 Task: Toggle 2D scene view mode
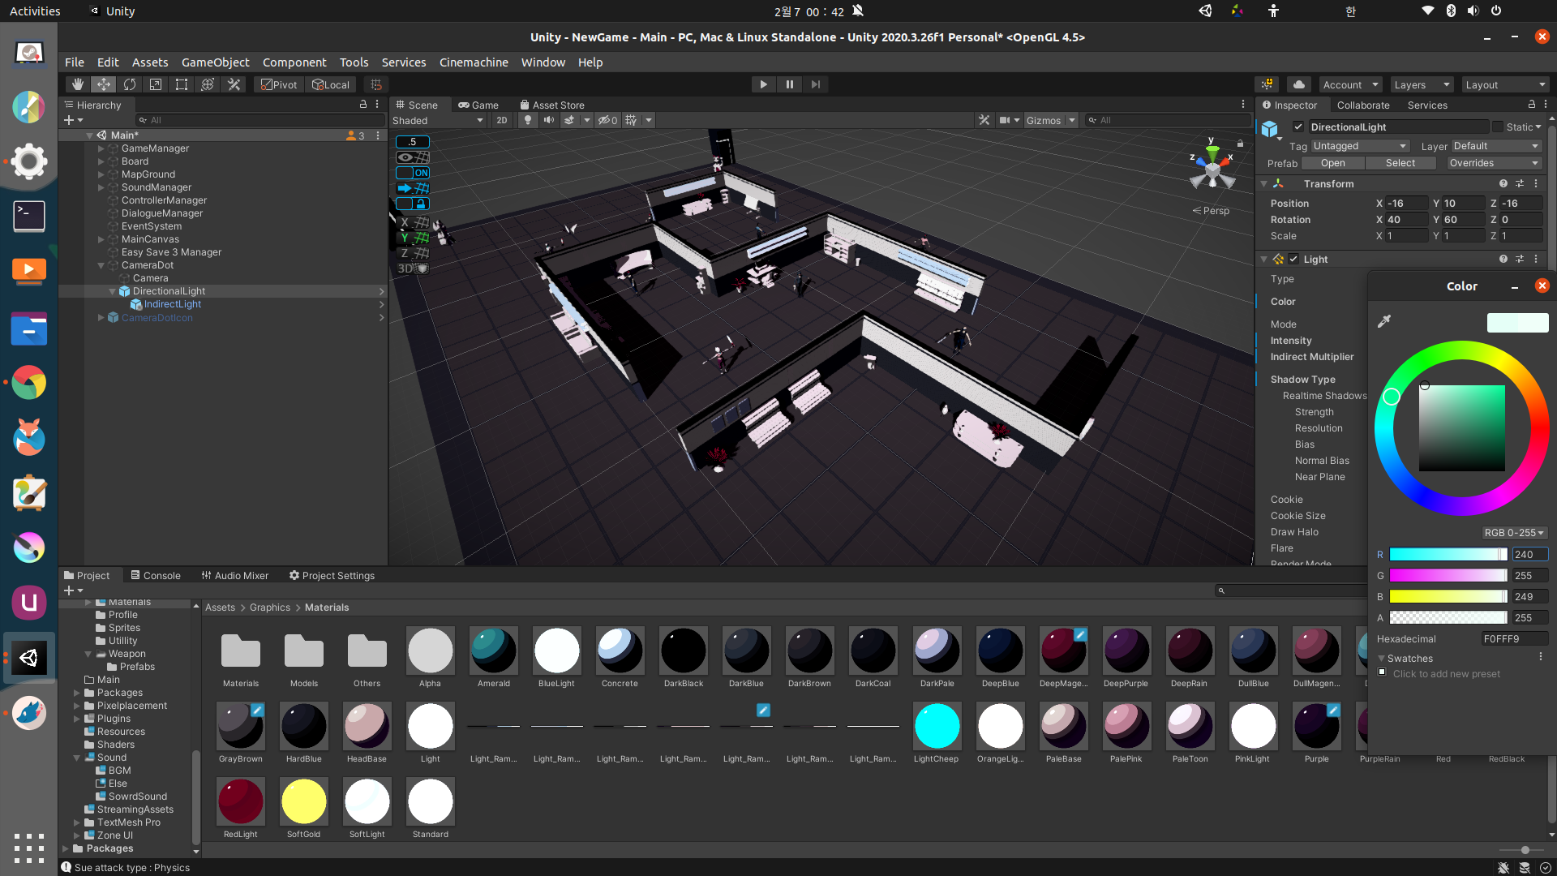pos(502,120)
